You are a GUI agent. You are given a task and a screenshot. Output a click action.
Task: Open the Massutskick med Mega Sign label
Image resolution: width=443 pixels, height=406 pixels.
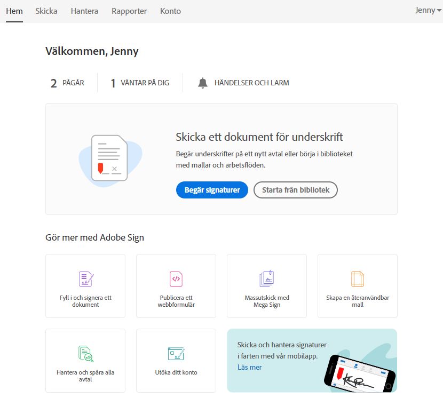(x=267, y=301)
